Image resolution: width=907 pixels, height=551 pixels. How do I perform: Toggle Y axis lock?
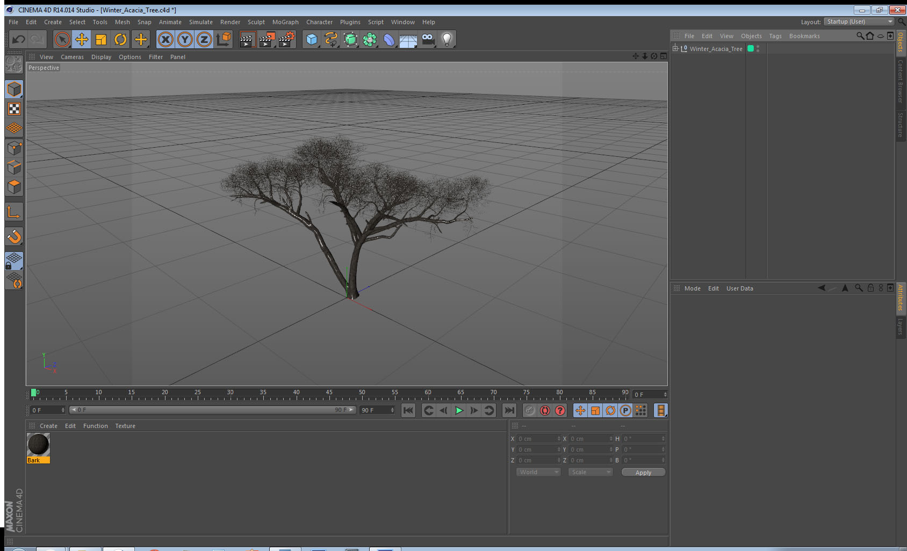click(x=185, y=39)
